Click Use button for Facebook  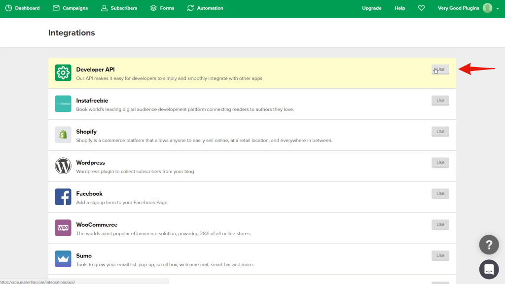440,193
